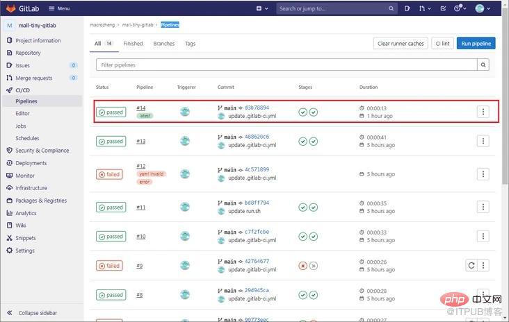Open actions menu for pipeline #14

tap(483, 112)
